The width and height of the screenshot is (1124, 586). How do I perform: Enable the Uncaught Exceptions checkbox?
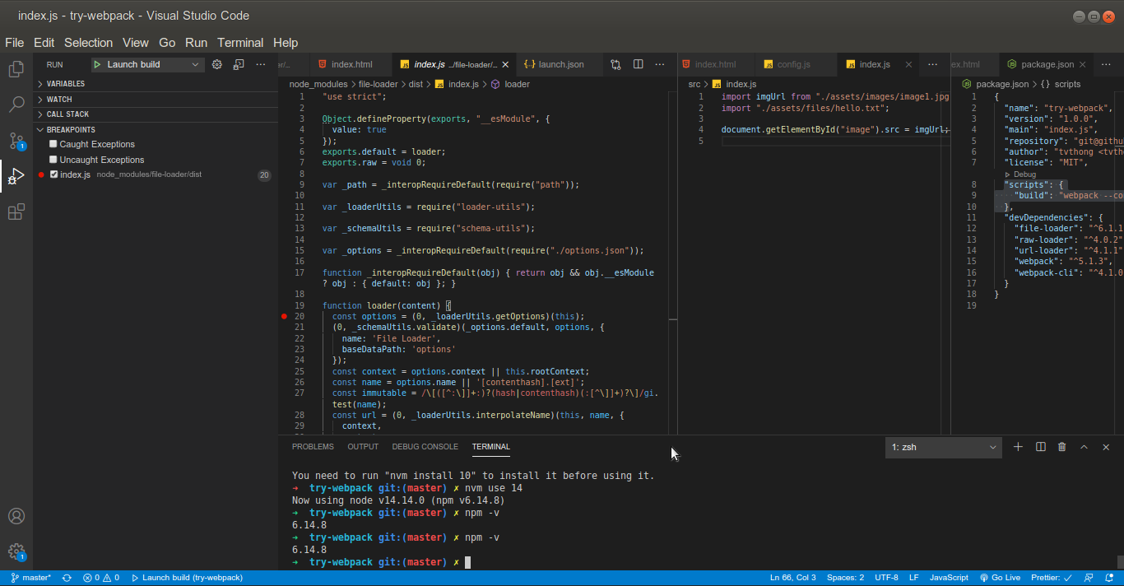(x=53, y=160)
